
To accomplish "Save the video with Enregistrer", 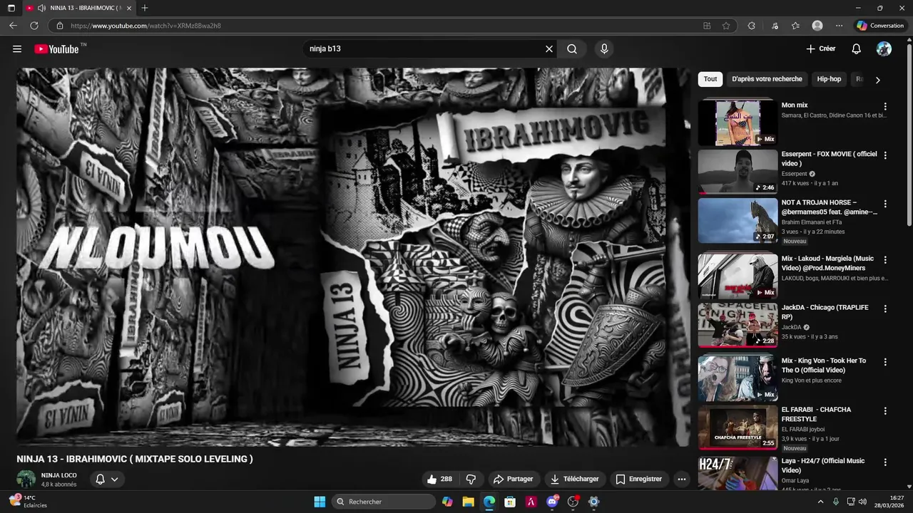I will (639, 480).
